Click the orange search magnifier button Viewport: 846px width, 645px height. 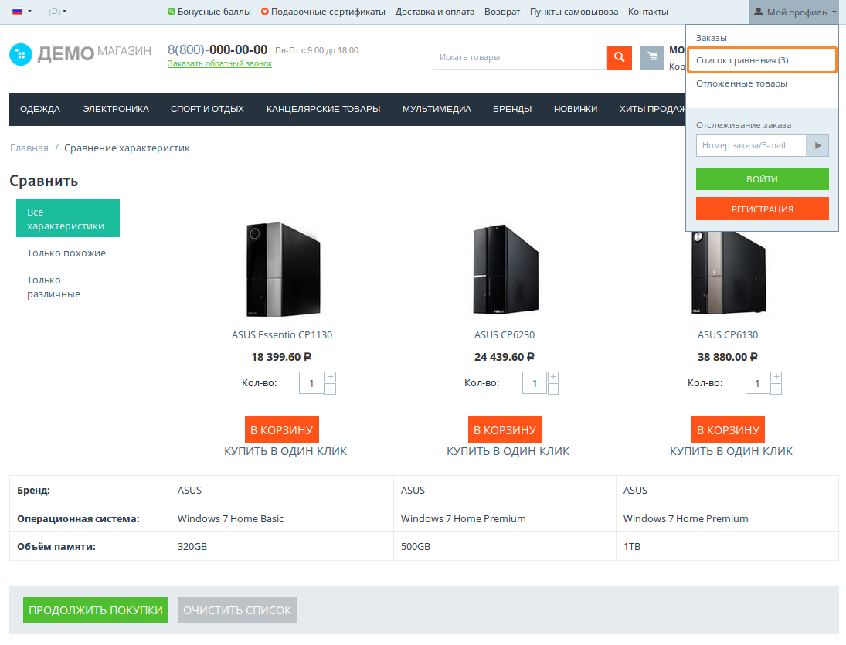[x=620, y=57]
